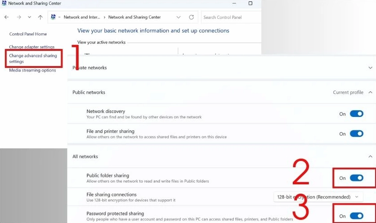Toggle Network discovery switch
The width and height of the screenshot is (376, 223).
coord(357,114)
